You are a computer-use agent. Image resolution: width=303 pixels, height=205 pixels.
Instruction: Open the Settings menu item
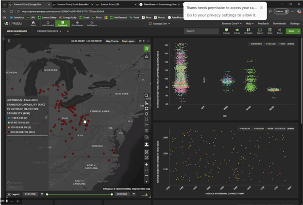tap(295, 24)
